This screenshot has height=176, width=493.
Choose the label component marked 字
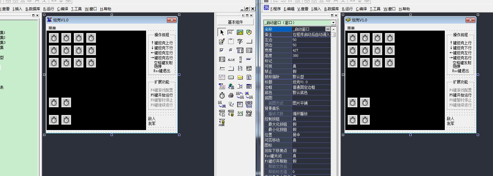click(x=240, y=41)
